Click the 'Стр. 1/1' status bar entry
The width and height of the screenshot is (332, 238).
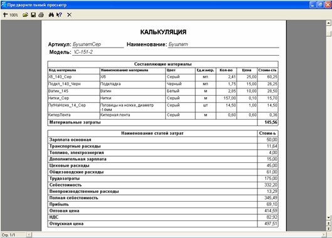click(8, 235)
